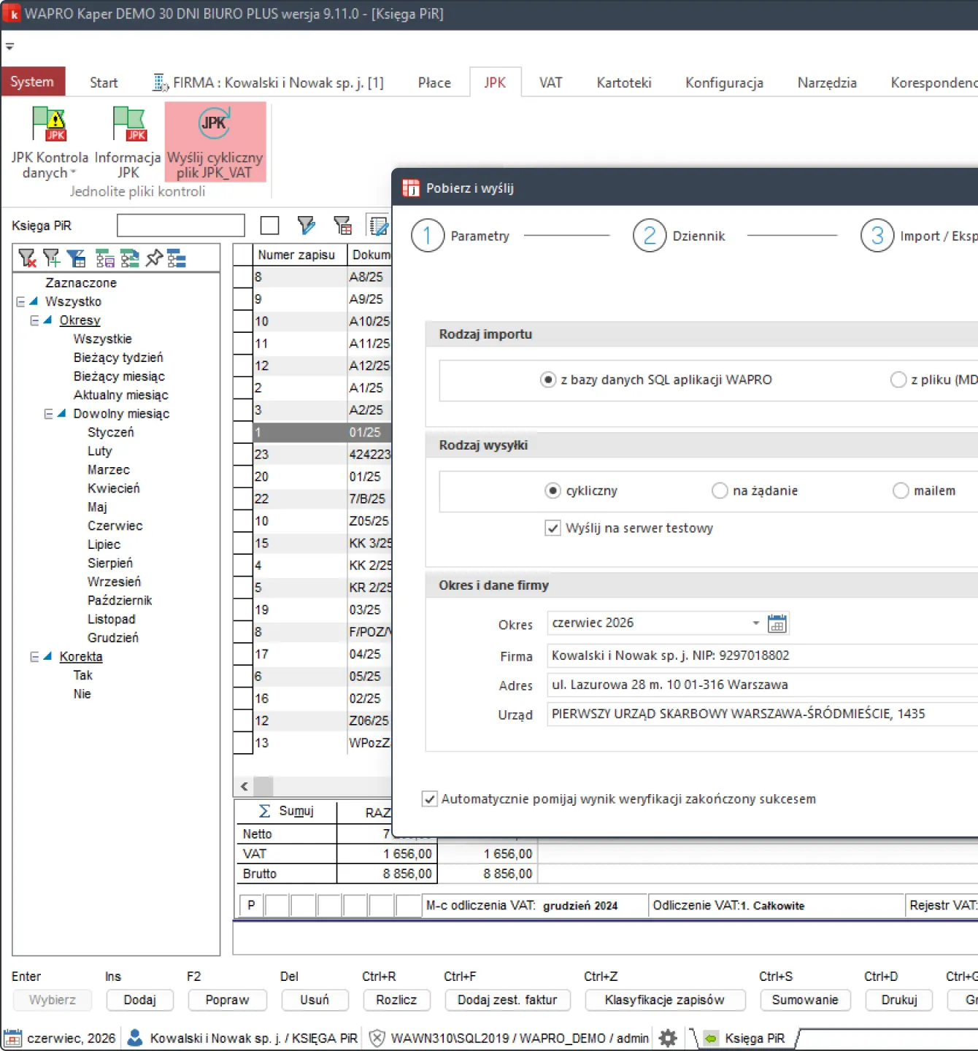Tick the row checkbox for record A8/25

point(243,277)
